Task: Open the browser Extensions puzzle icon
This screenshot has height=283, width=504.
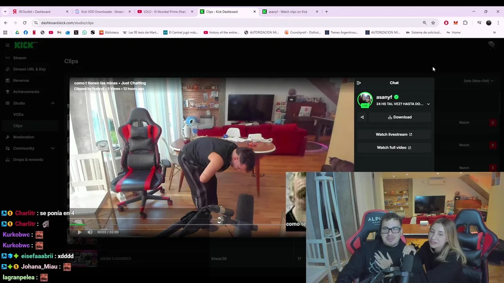Action: coord(465,23)
